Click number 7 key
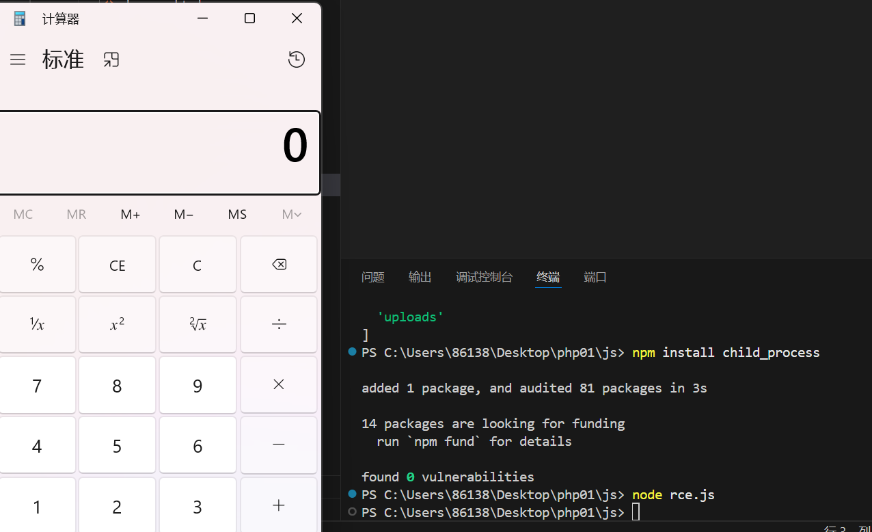This screenshot has height=532, width=872. point(37,386)
